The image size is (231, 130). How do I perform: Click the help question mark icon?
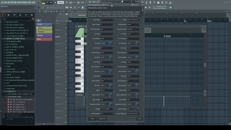tap(154, 3)
